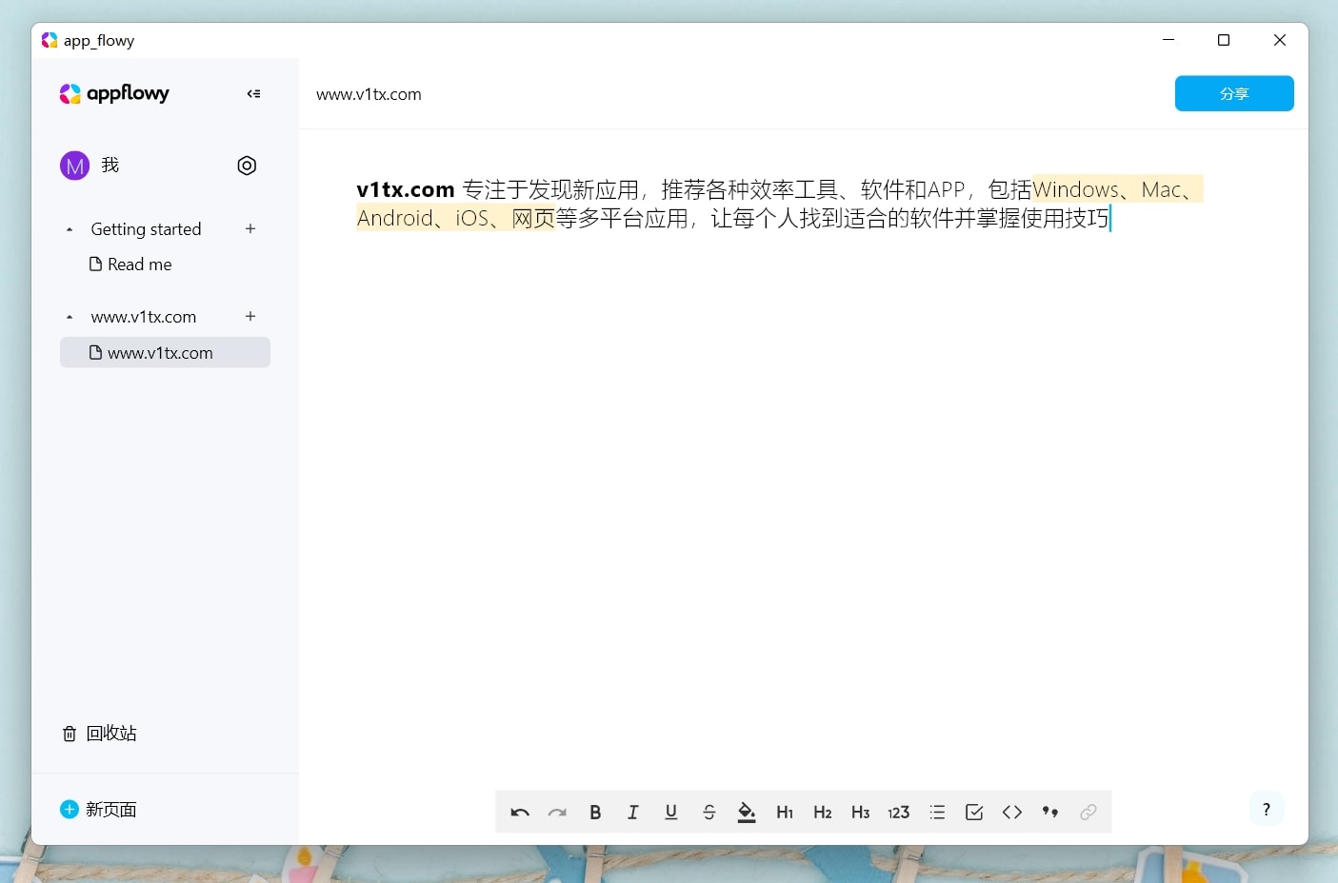Toggle underline formatting
The height and width of the screenshot is (883, 1338).
(670, 812)
